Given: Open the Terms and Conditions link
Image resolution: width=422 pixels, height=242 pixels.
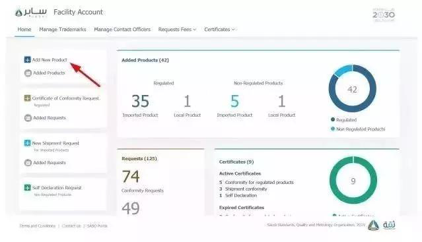Looking at the screenshot, I should click(38, 226).
